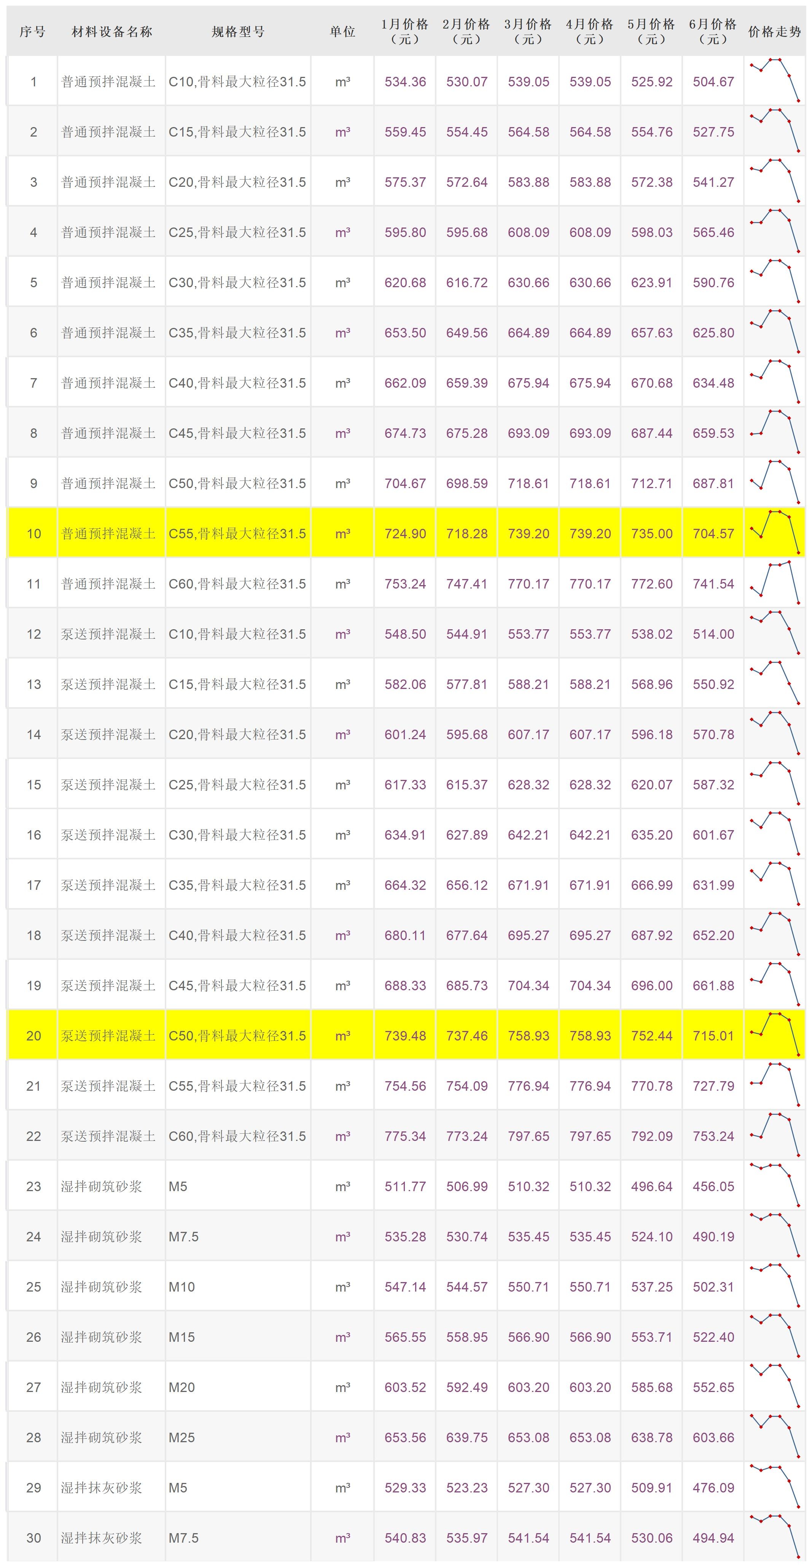Click 湿拌砌筑砂浆 in row 23
Screen dimensions: 812x1567
click(x=101, y=1186)
